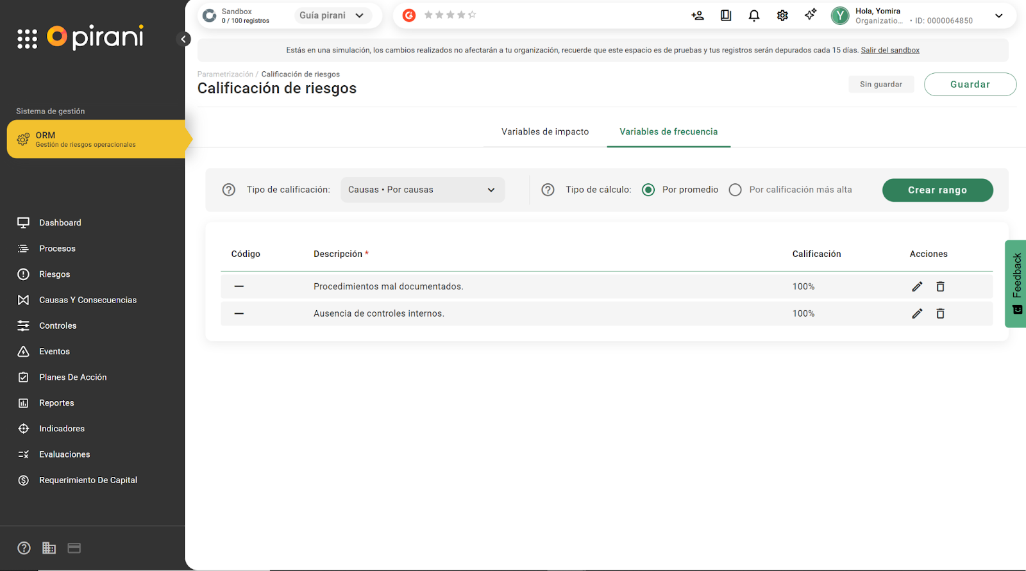The width and height of the screenshot is (1026, 571).
Task: Click the help icon beside Tipo de cálculo
Action: click(548, 190)
